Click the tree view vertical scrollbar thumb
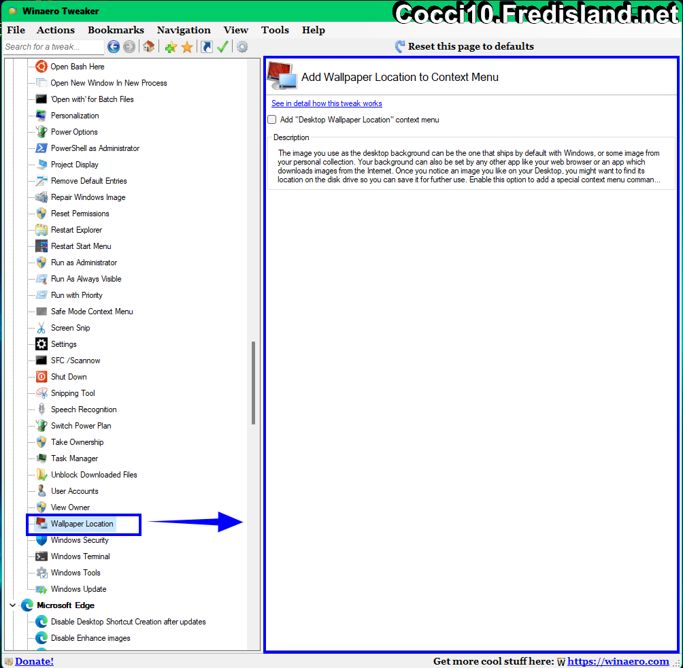Image resolution: width=683 pixels, height=668 pixels. click(x=253, y=383)
